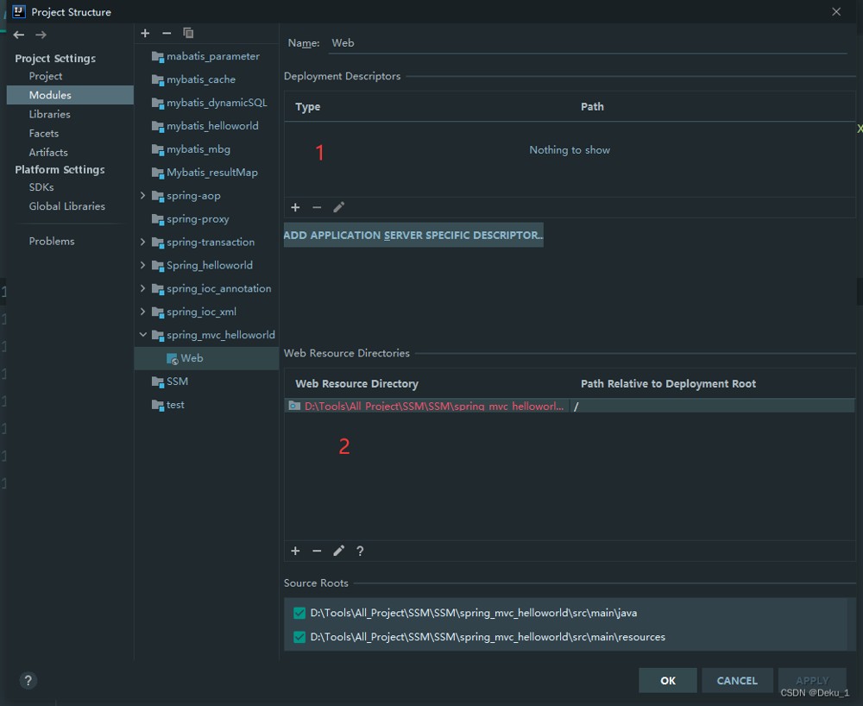Click the web resource directory folder icon
The width and height of the screenshot is (863, 706).
pos(294,407)
